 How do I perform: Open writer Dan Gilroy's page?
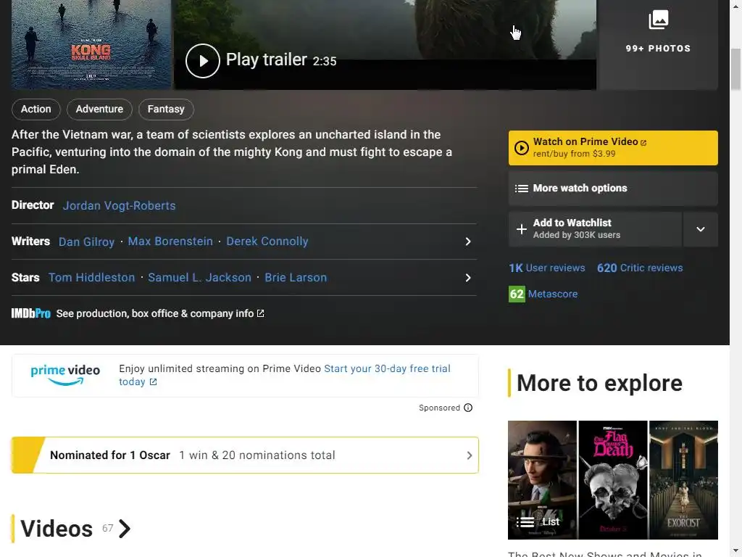[87, 242]
